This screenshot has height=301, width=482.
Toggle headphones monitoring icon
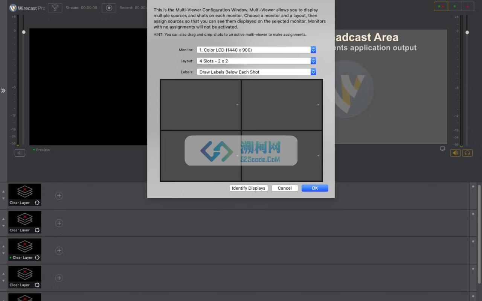click(467, 153)
